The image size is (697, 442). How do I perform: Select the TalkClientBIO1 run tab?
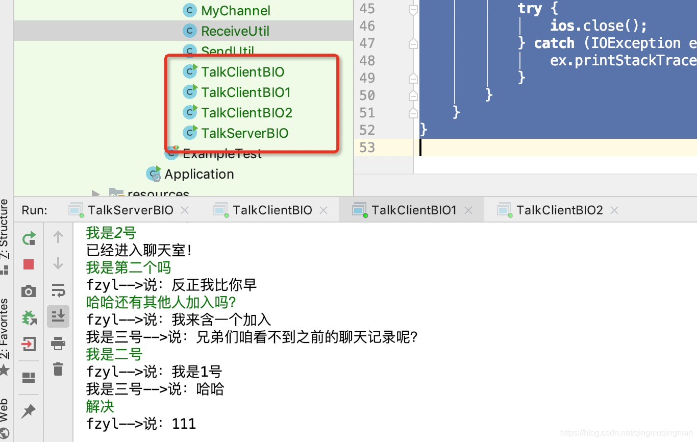pyautogui.click(x=414, y=210)
